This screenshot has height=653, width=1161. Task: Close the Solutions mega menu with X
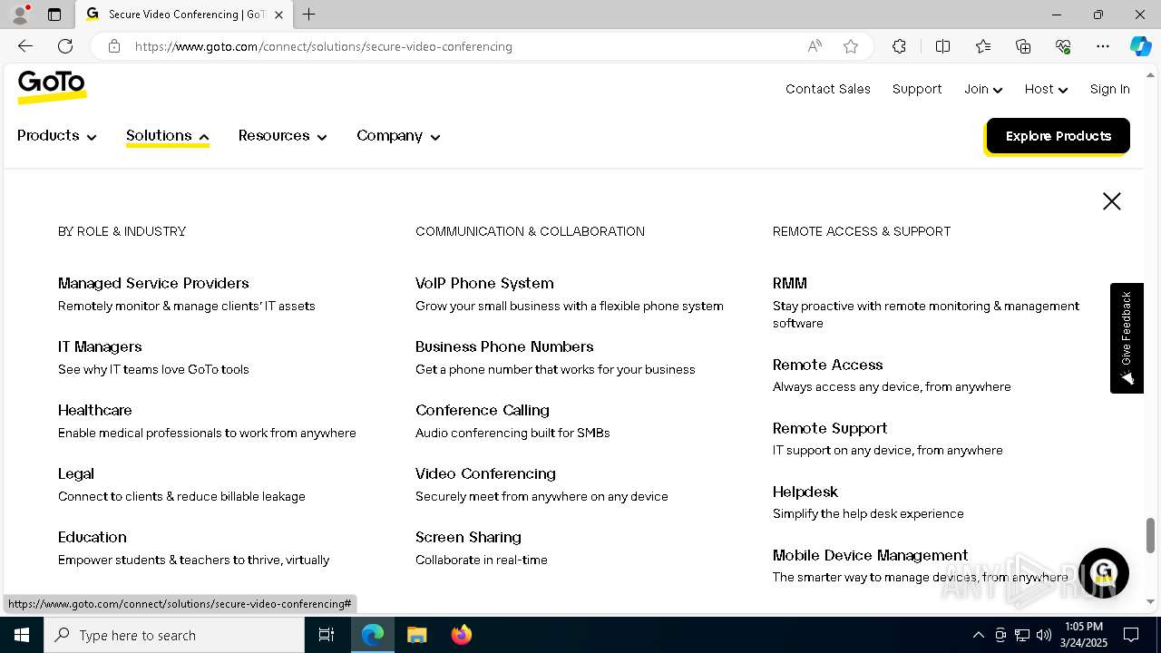pyautogui.click(x=1112, y=201)
